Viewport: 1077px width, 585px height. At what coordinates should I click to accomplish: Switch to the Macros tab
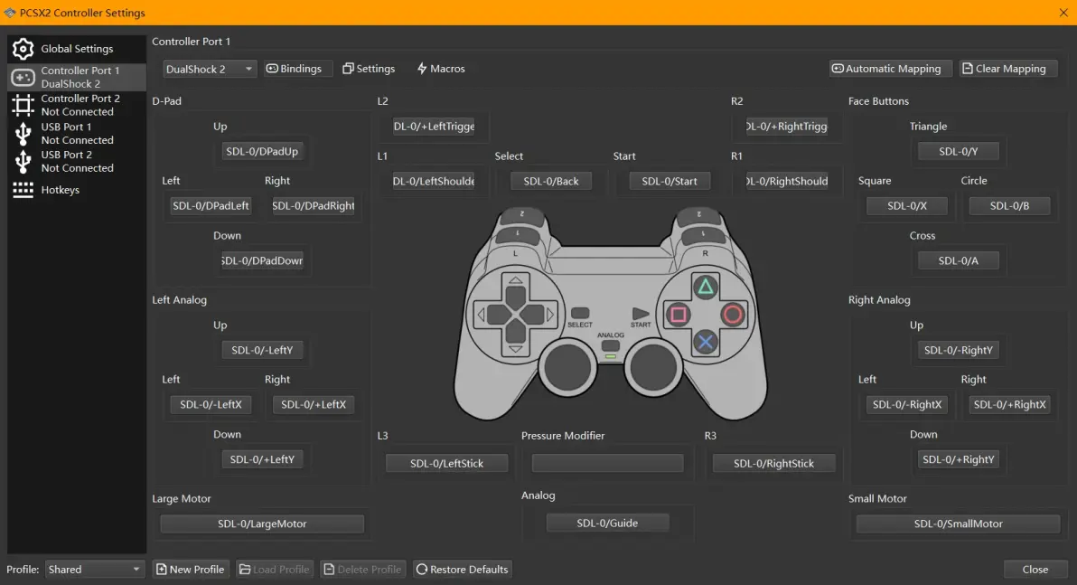click(x=441, y=69)
